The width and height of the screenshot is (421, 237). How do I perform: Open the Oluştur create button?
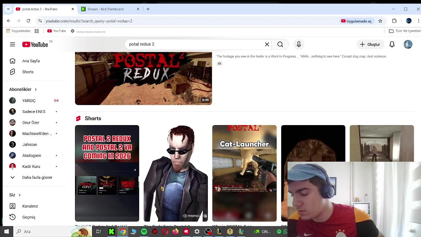click(370, 44)
